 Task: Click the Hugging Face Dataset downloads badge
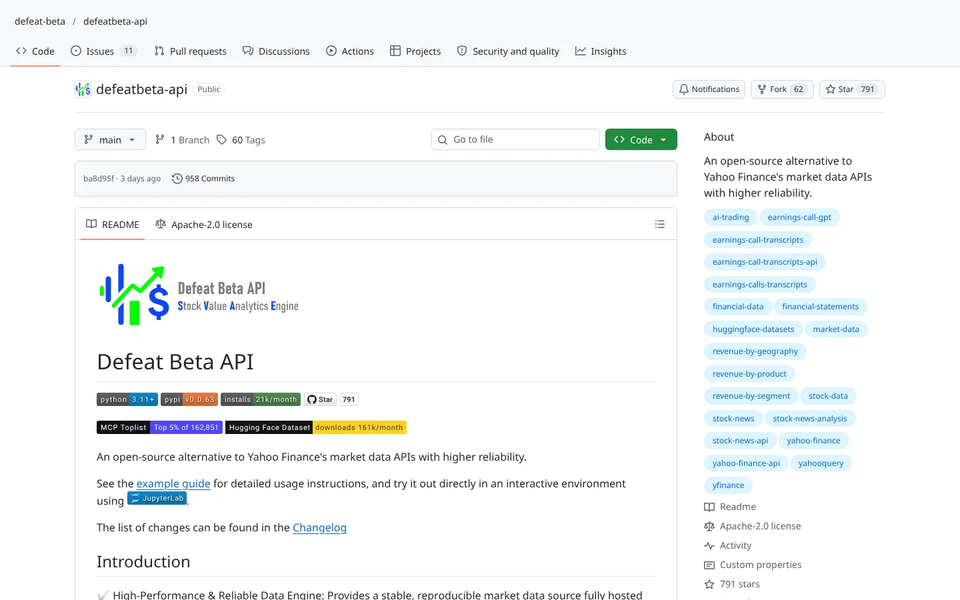click(x=316, y=427)
